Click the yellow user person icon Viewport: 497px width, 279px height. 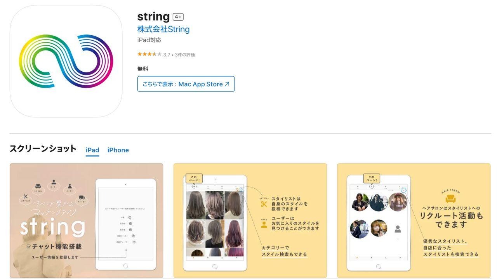(264, 224)
